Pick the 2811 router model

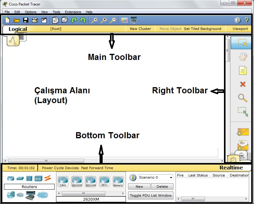pyautogui.click(x=104, y=182)
